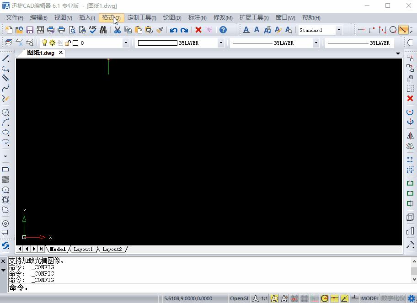
Task: Select the Rectangle drawing tool
Action: [x=5, y=169]
